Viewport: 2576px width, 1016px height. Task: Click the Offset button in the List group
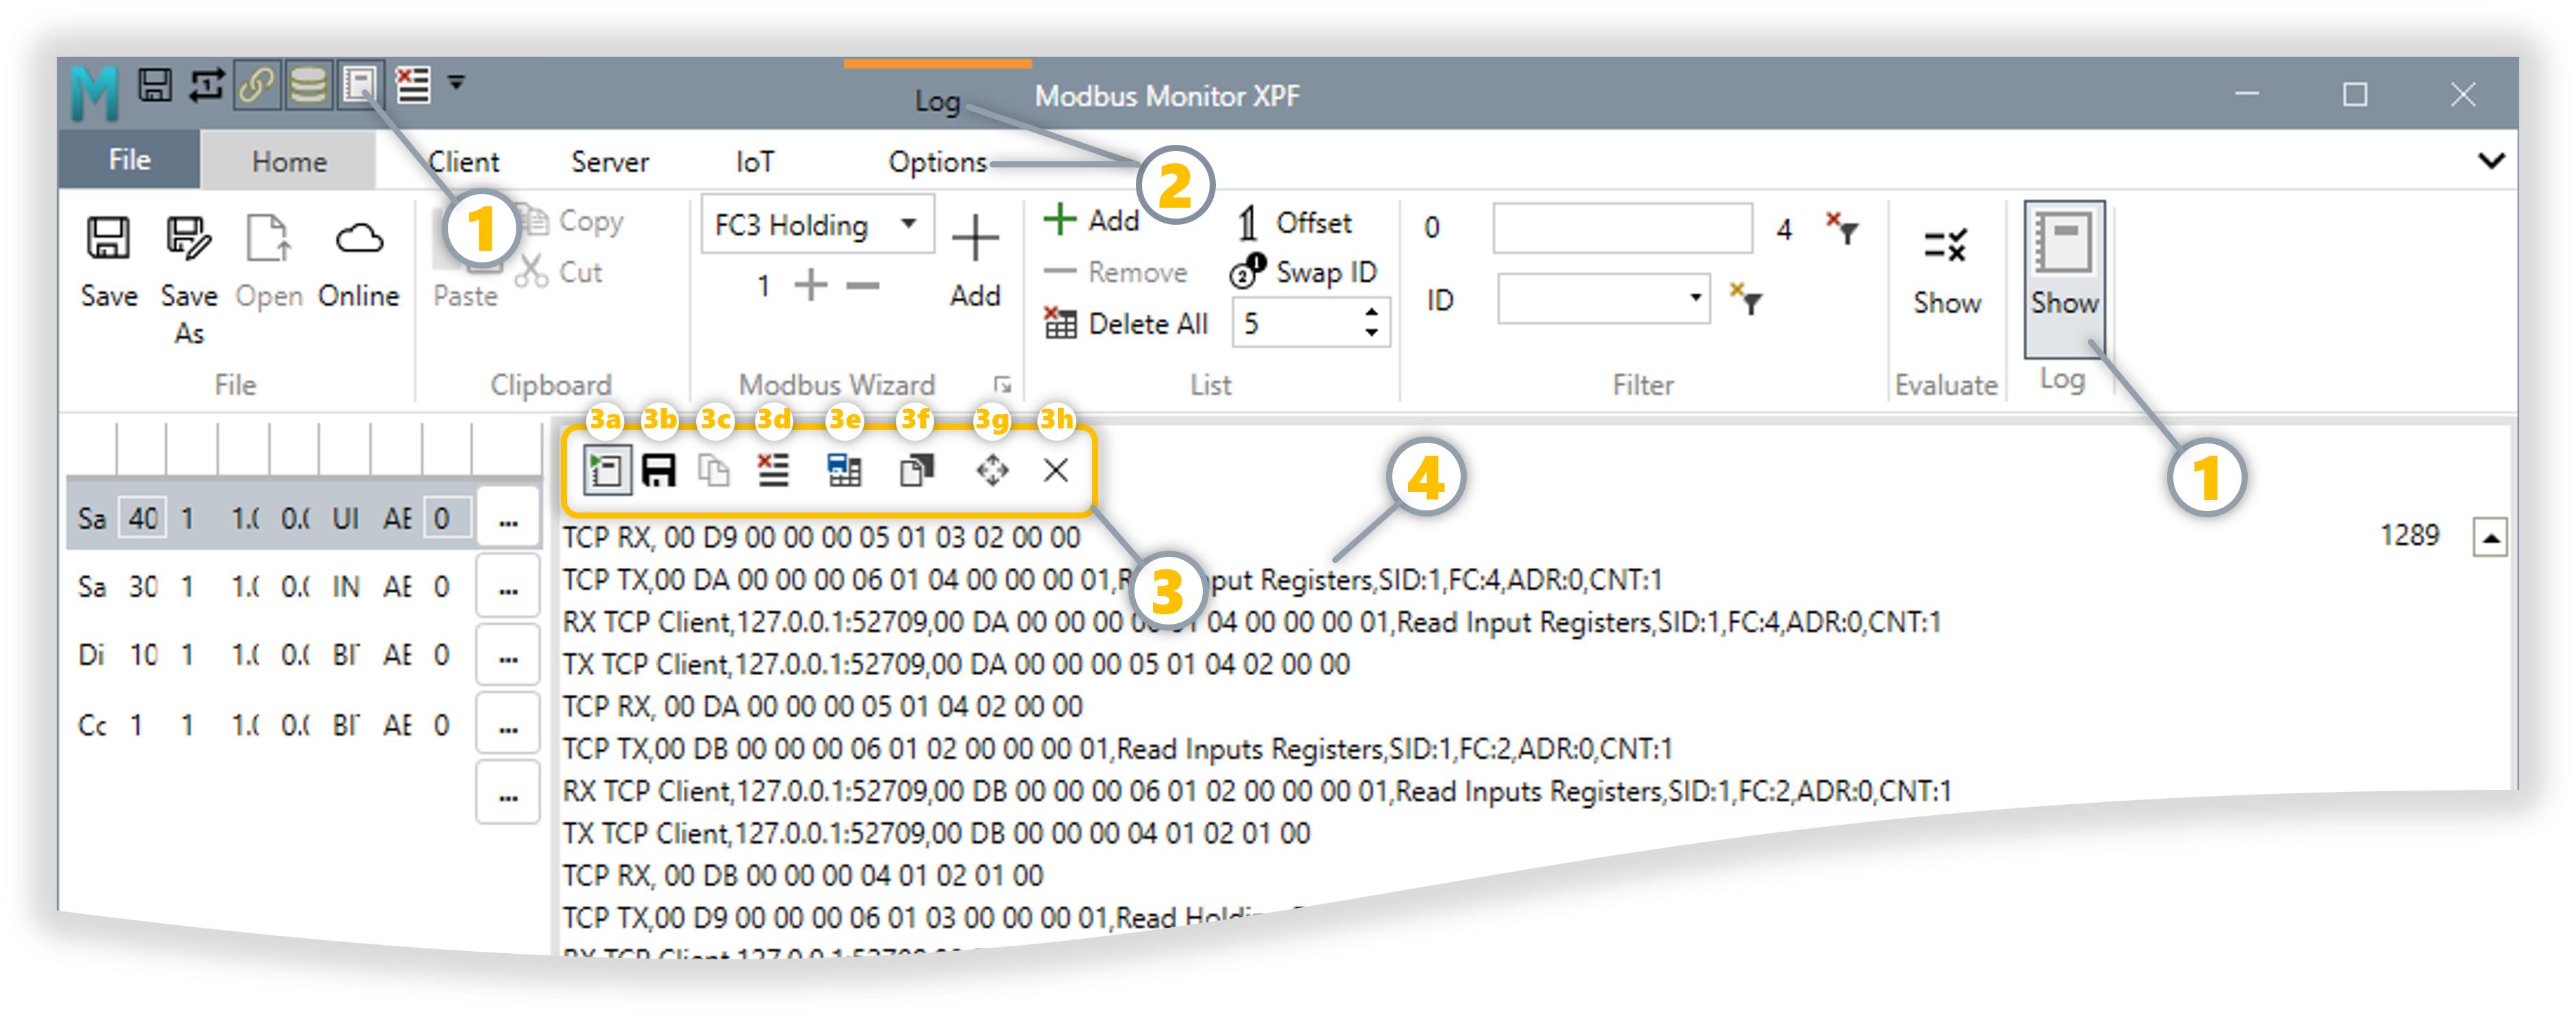point(1294,223)
